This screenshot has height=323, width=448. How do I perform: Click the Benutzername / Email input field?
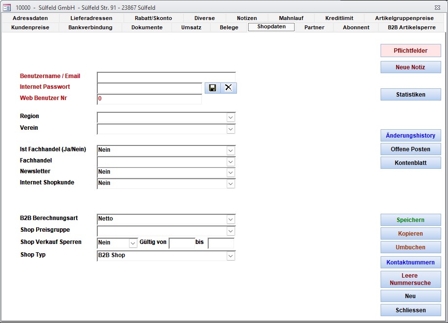(x=166, y=77)
